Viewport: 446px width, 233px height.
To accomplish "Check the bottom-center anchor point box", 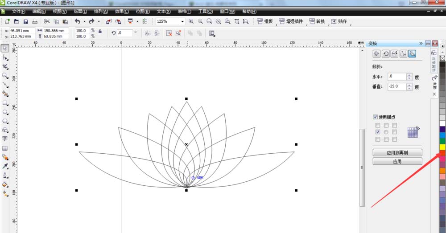I will 386,139.
